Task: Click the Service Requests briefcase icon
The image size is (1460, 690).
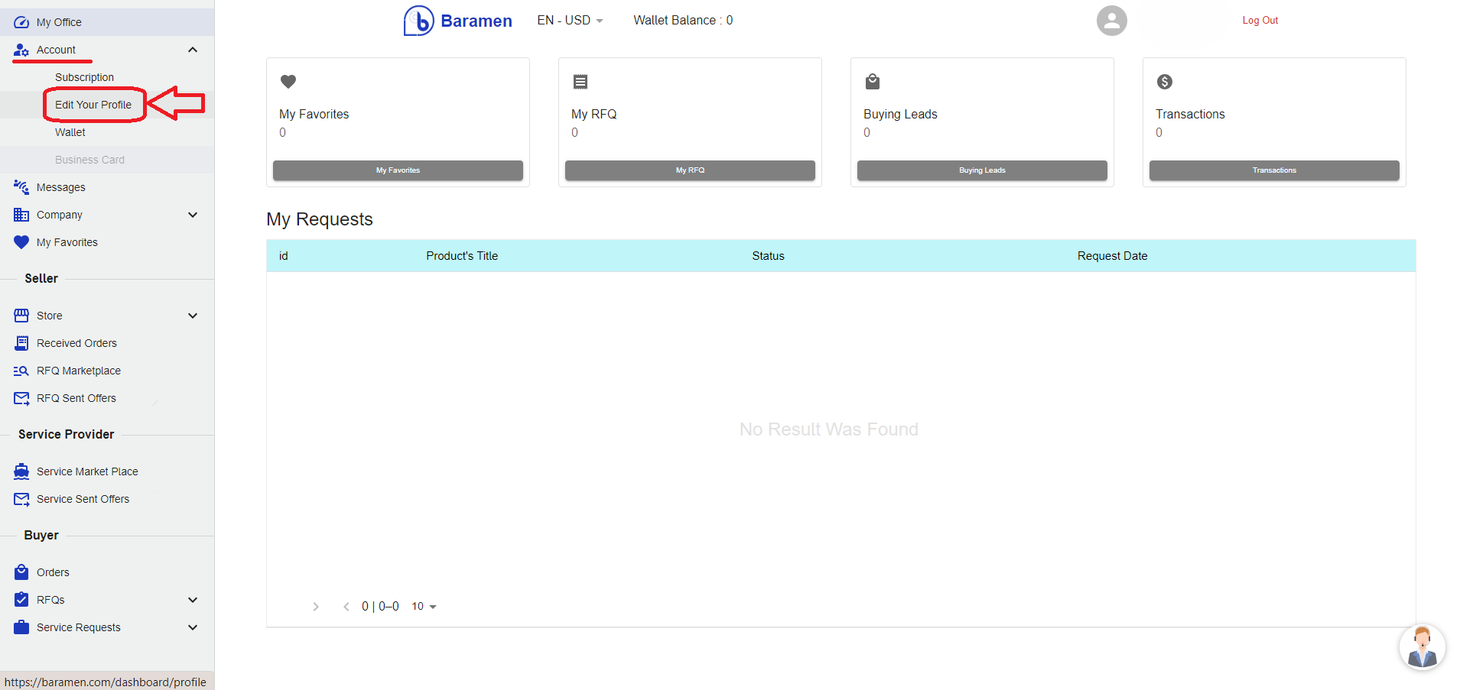Action: point(21,627)
